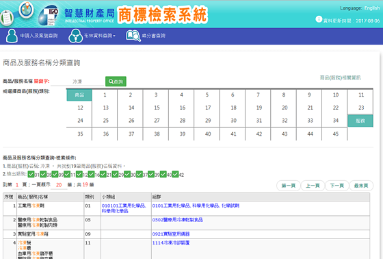Click the items per page input showing 20

coord(59,185)
